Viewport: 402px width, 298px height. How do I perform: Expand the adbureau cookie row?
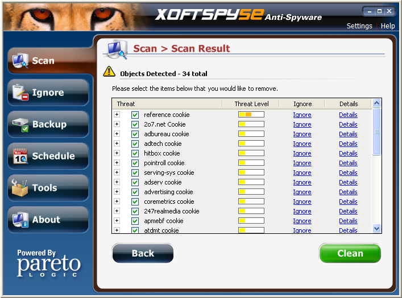point(117,133)
